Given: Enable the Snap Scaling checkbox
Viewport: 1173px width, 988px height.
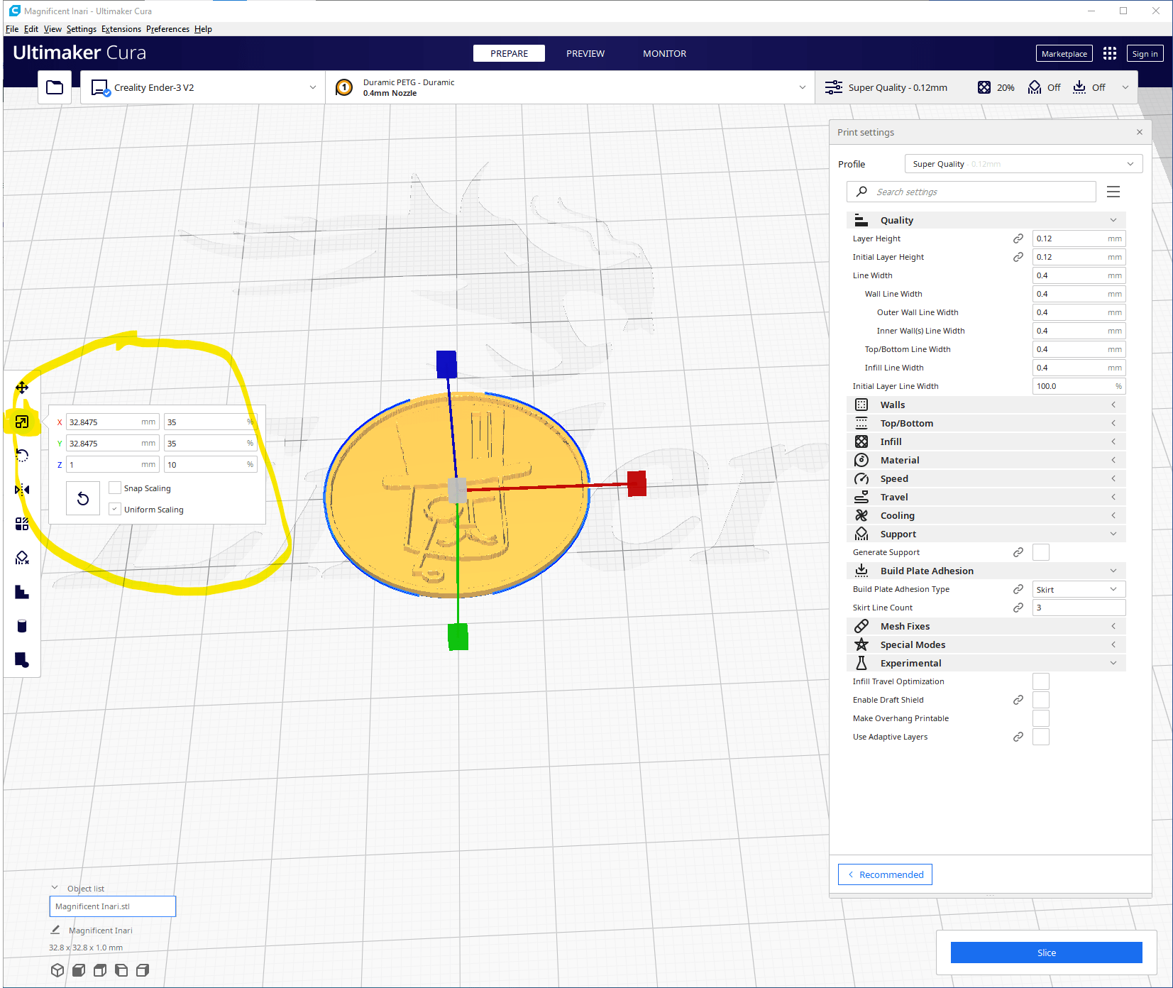Looking at the screenshot, I should (x=115, y=488).
